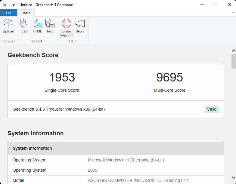The height and width of the screenshot is (184, 236).
Task: Open the Quick Access Toolbar dropdown arrow
Action: 14,5
